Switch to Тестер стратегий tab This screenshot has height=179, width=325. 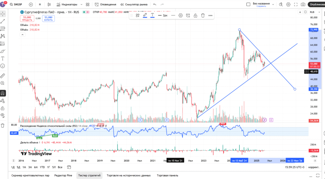[x=89, y=176]
